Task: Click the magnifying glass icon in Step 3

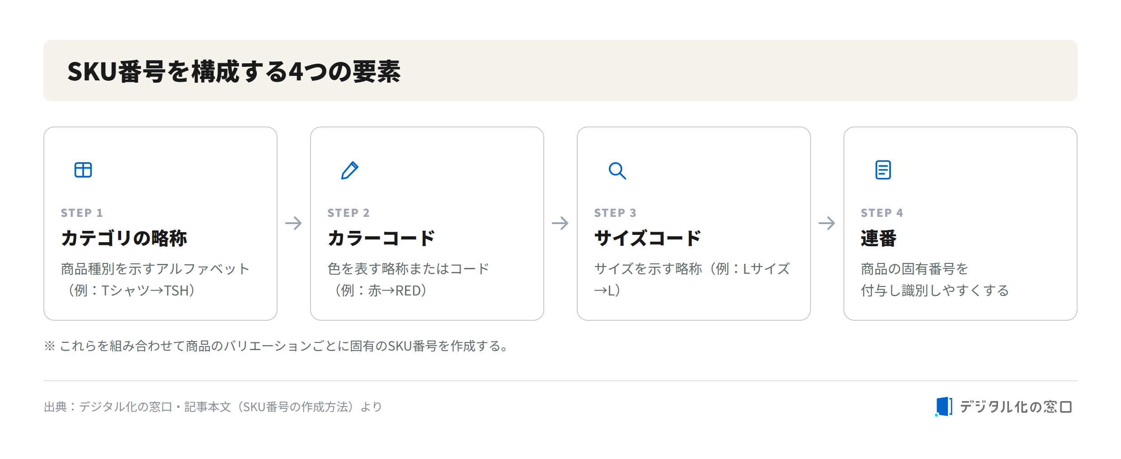Action: [617, 171]
